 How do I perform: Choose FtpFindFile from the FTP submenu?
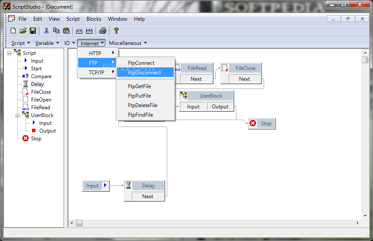146,115
